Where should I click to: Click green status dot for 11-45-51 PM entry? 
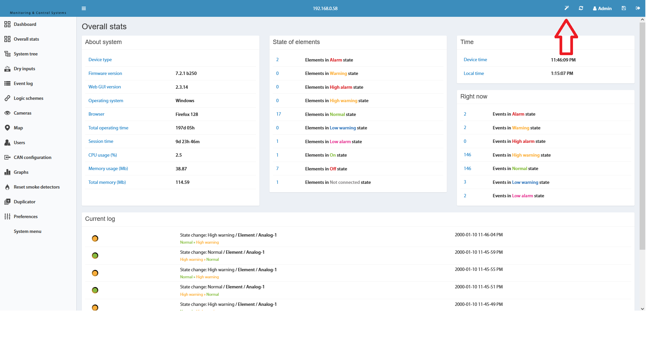click(x=95, y=290)
